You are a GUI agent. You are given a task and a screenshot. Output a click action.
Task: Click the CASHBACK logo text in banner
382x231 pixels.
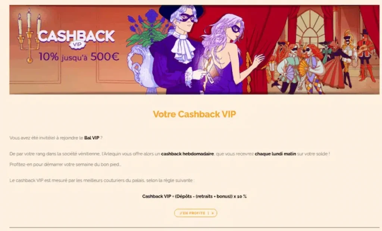tap(76, 36)
